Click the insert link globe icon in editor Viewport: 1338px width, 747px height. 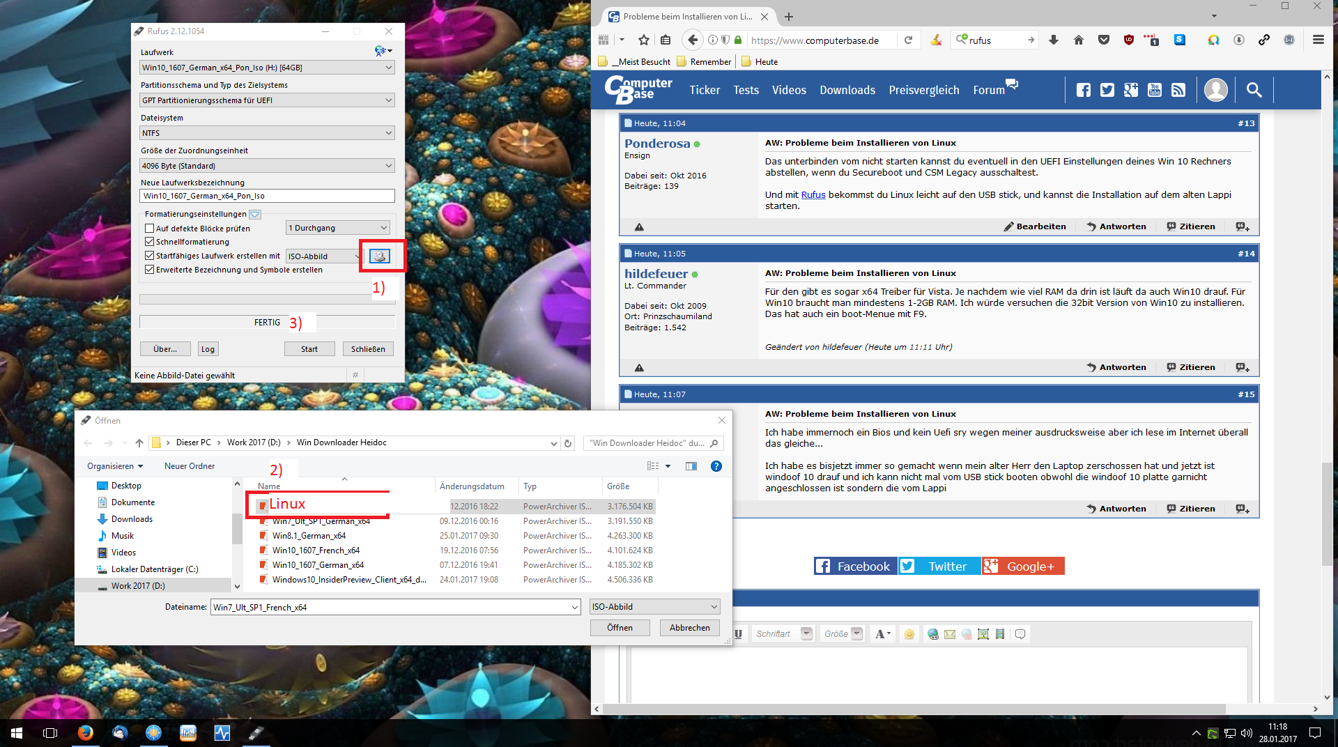[x=933, y=634]
